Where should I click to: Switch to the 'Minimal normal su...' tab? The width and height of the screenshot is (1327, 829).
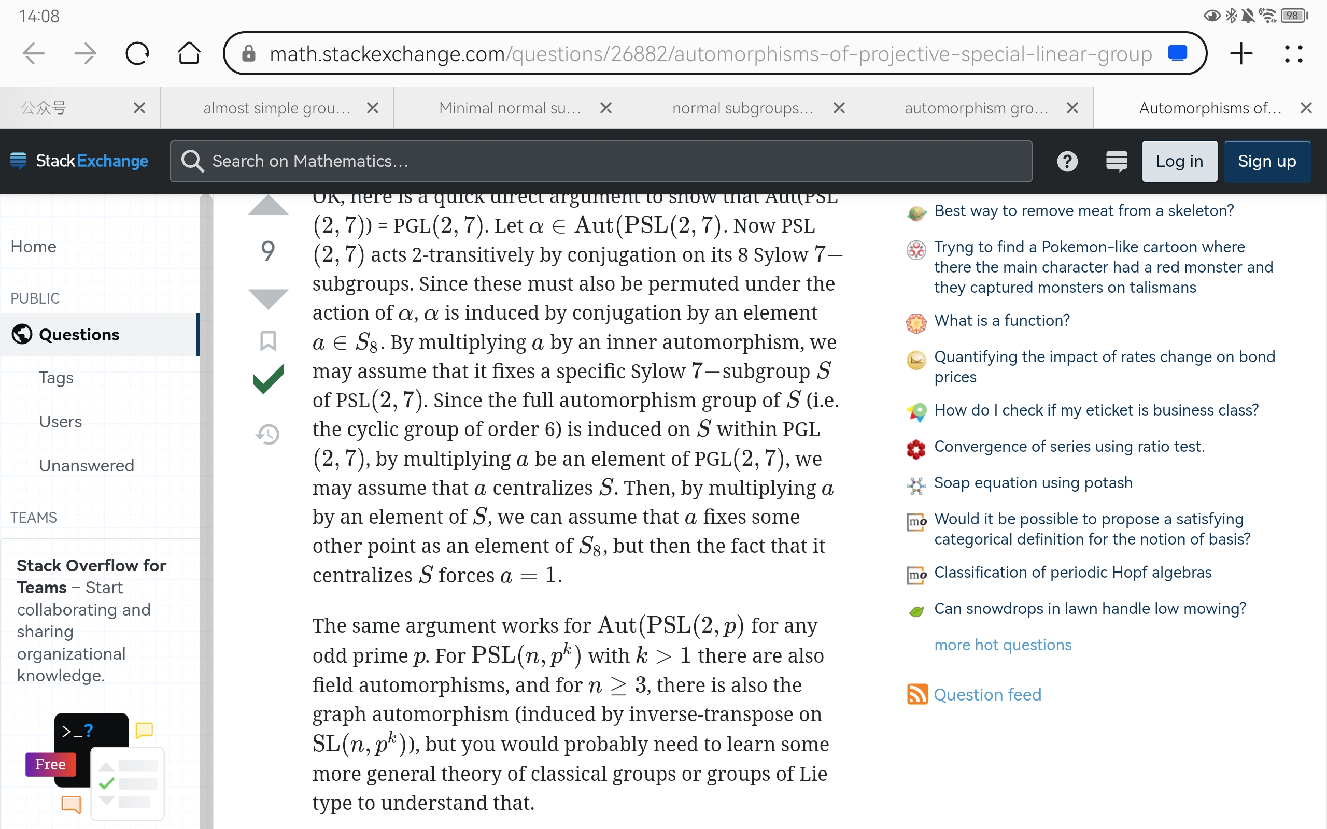(510, 108)
